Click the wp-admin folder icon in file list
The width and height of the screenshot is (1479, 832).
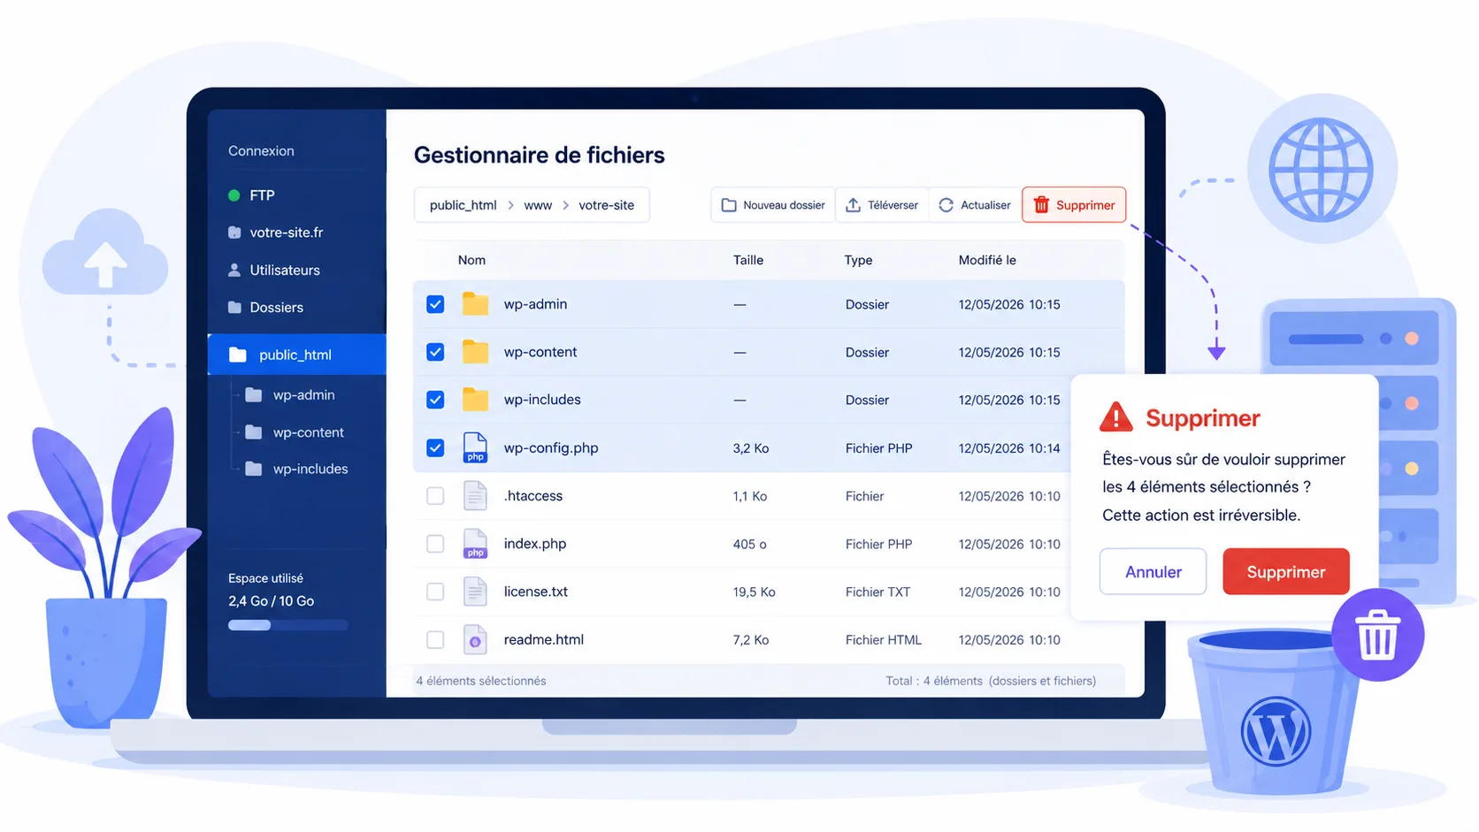pyautogui.click(x=475, y=304)
